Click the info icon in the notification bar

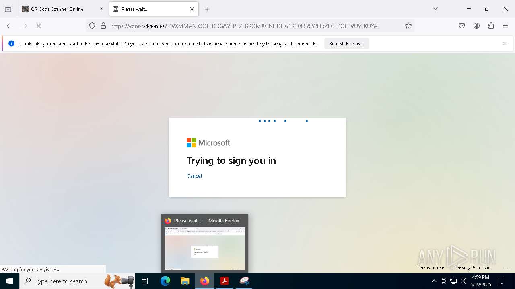point(11,43)
